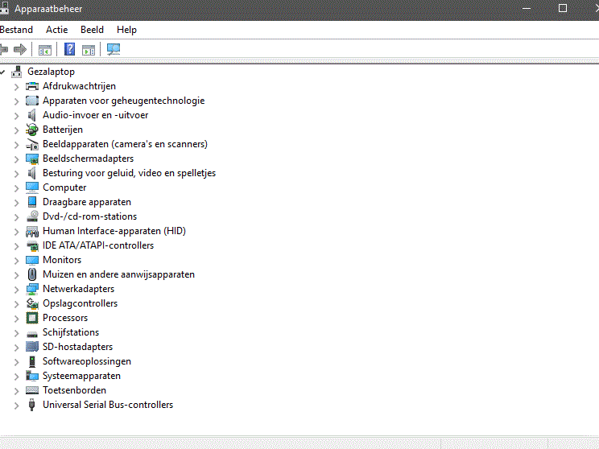Image resolution: width=599 pixels, height=449 pixels.
Task: Click the Gezalaptop computer root icon
Action: 16,72
